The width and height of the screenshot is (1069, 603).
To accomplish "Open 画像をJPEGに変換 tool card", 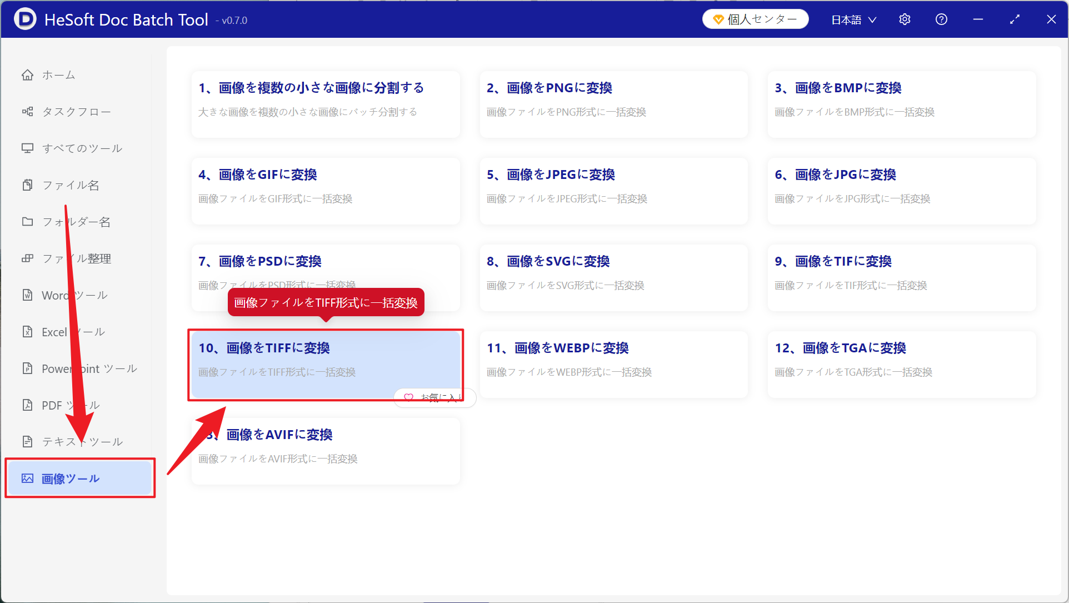I will pyautogui.click(x=613, y=191).
